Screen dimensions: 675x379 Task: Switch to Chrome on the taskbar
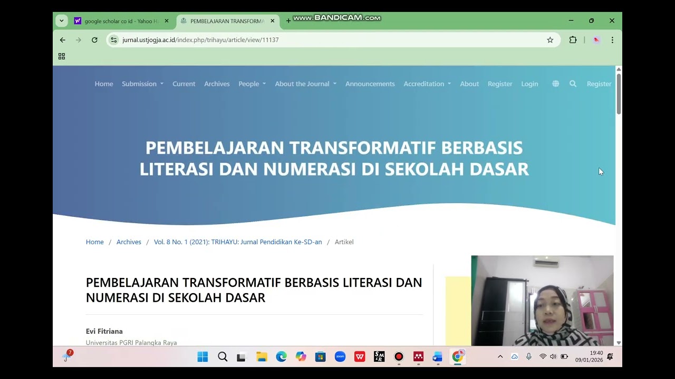click(458, 357)
